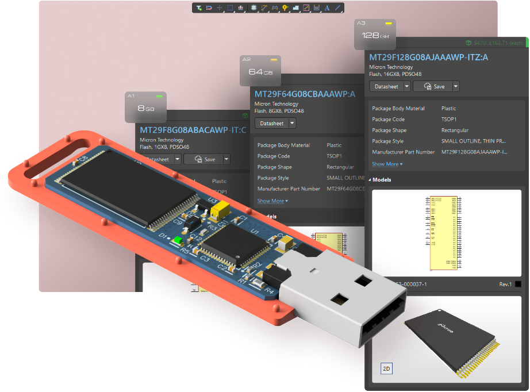
Task: Select the A1 8 GB variant tile
Action: [x=145, y=107]
